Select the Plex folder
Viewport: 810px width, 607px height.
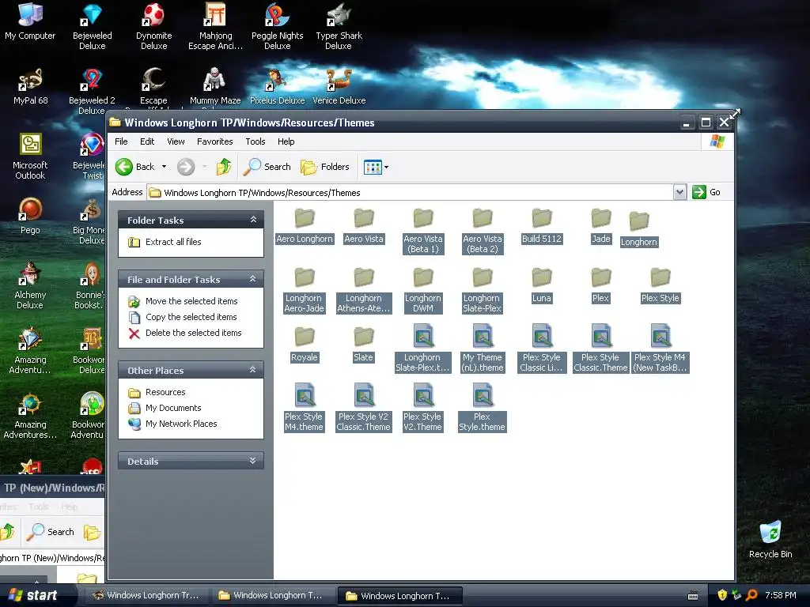pyautogui.click(x=601, y=285)
